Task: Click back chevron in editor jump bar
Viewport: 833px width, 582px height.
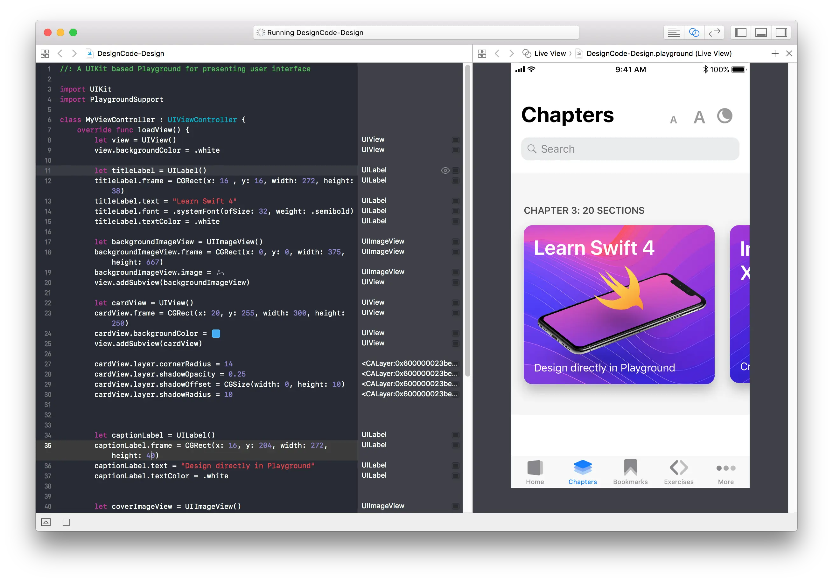Action: (x=60, y=53)
